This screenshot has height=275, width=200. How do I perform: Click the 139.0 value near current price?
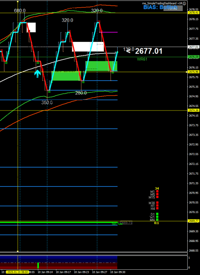(x=129, y=49)
